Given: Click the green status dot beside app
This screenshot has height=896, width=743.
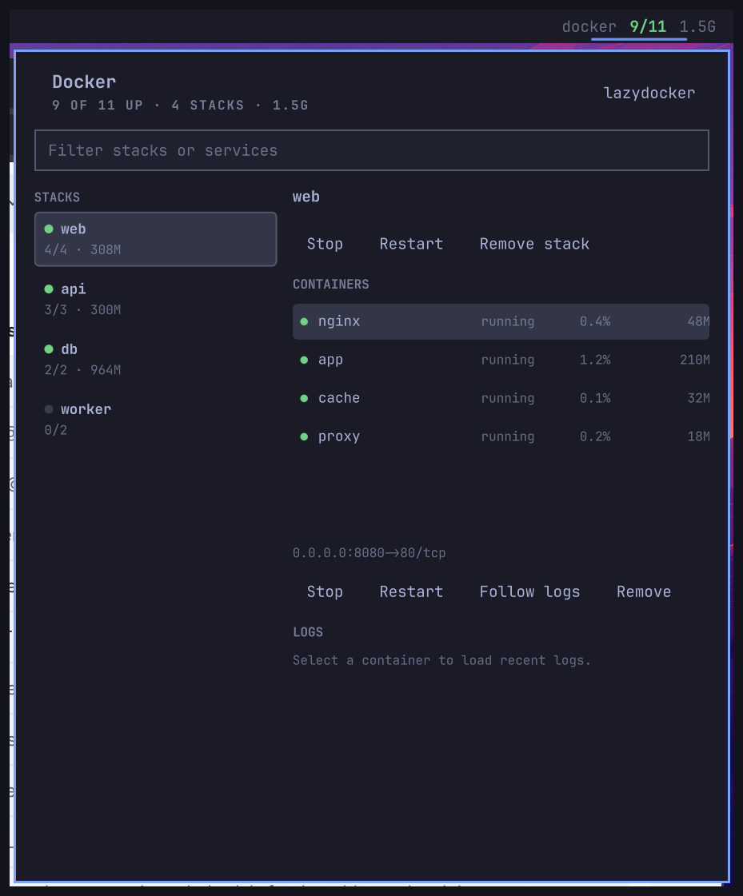Looking at the screenshot, I should coord(304,360).
